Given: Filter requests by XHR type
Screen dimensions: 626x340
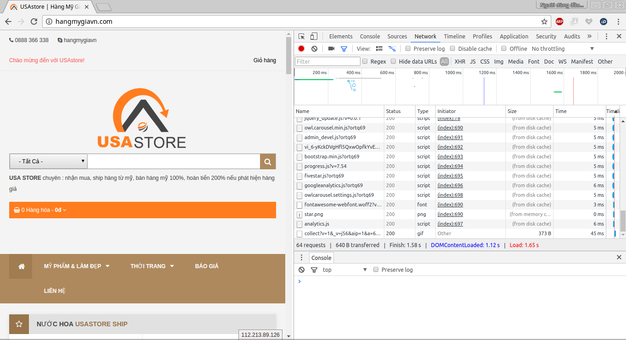Looking at the screenshot, I should [x=460, y=61].
